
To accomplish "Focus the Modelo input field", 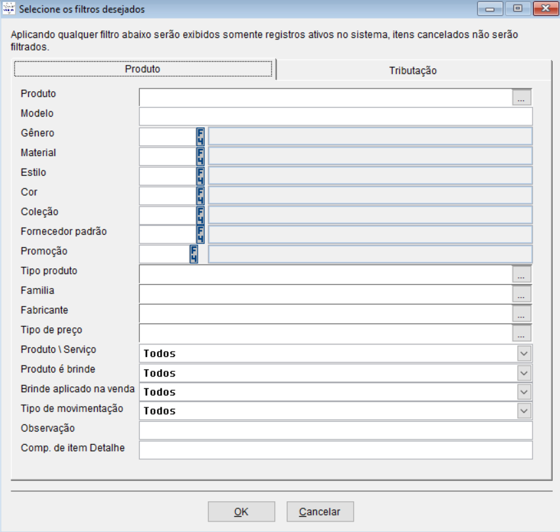I will click(335, 117).
